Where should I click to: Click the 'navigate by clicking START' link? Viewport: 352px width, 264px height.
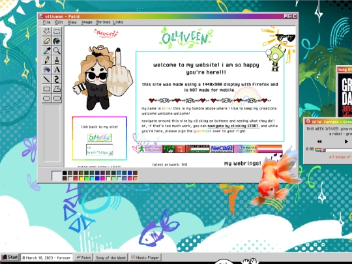coord(233,126)
